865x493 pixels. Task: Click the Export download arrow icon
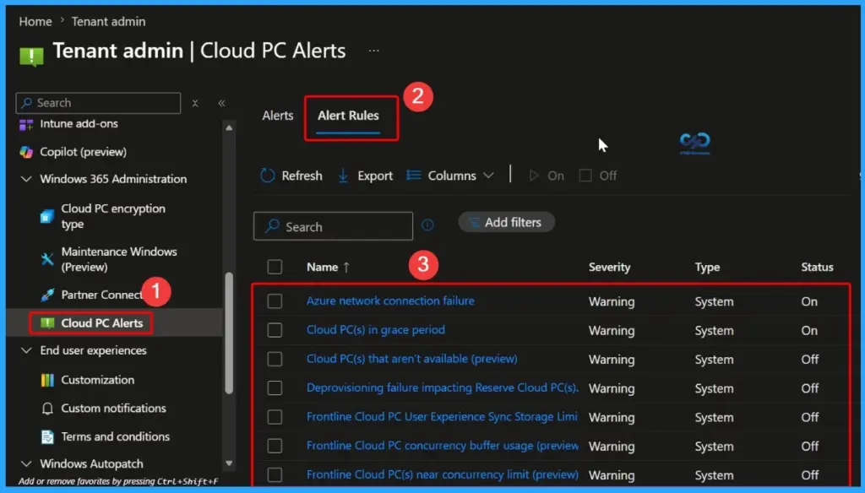coord(343,176)
